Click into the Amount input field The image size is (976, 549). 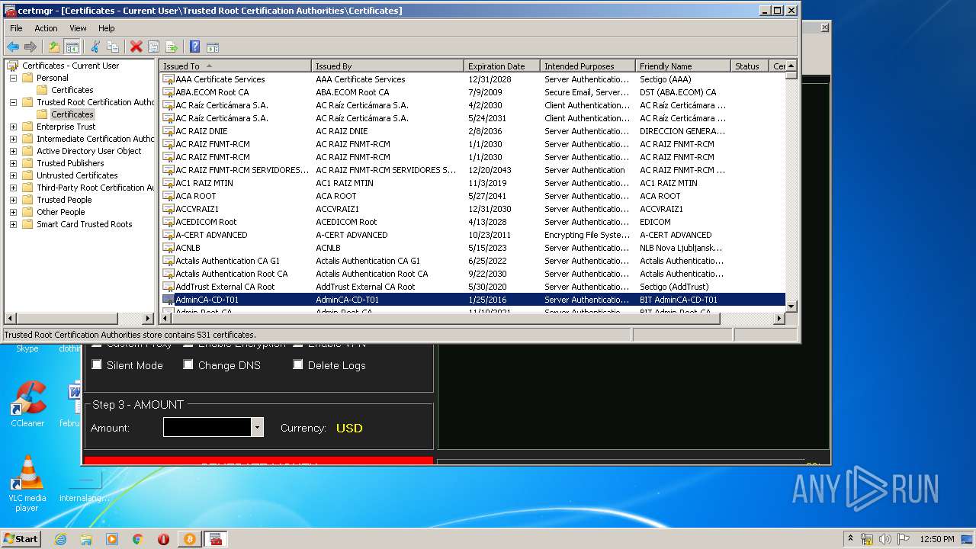pos(207,428)
